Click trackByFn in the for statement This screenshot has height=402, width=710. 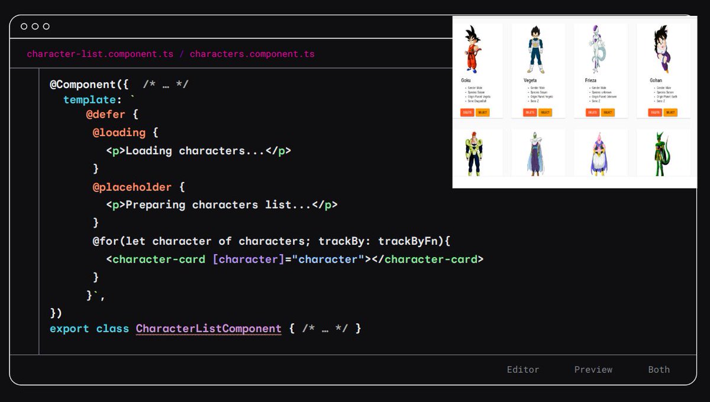pyautogui.click(x=411, y=241)
